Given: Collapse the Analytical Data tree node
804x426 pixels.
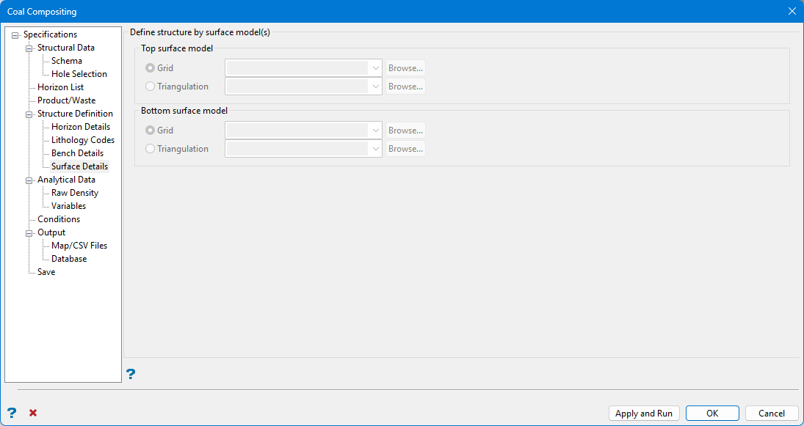Looking at the screenshot, I should coord(30,180).
